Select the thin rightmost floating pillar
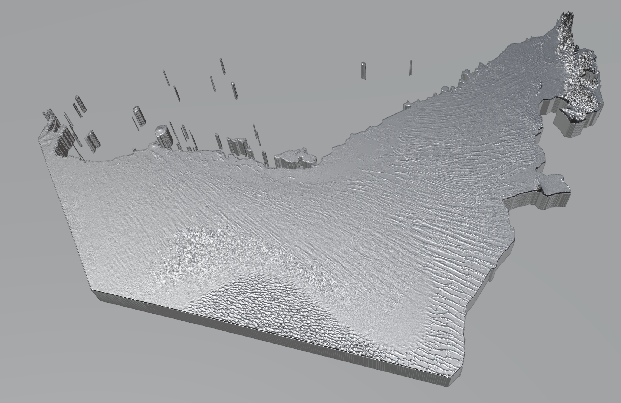The height and width of the screenshot is (403, 621). click(x=411, y=68)
